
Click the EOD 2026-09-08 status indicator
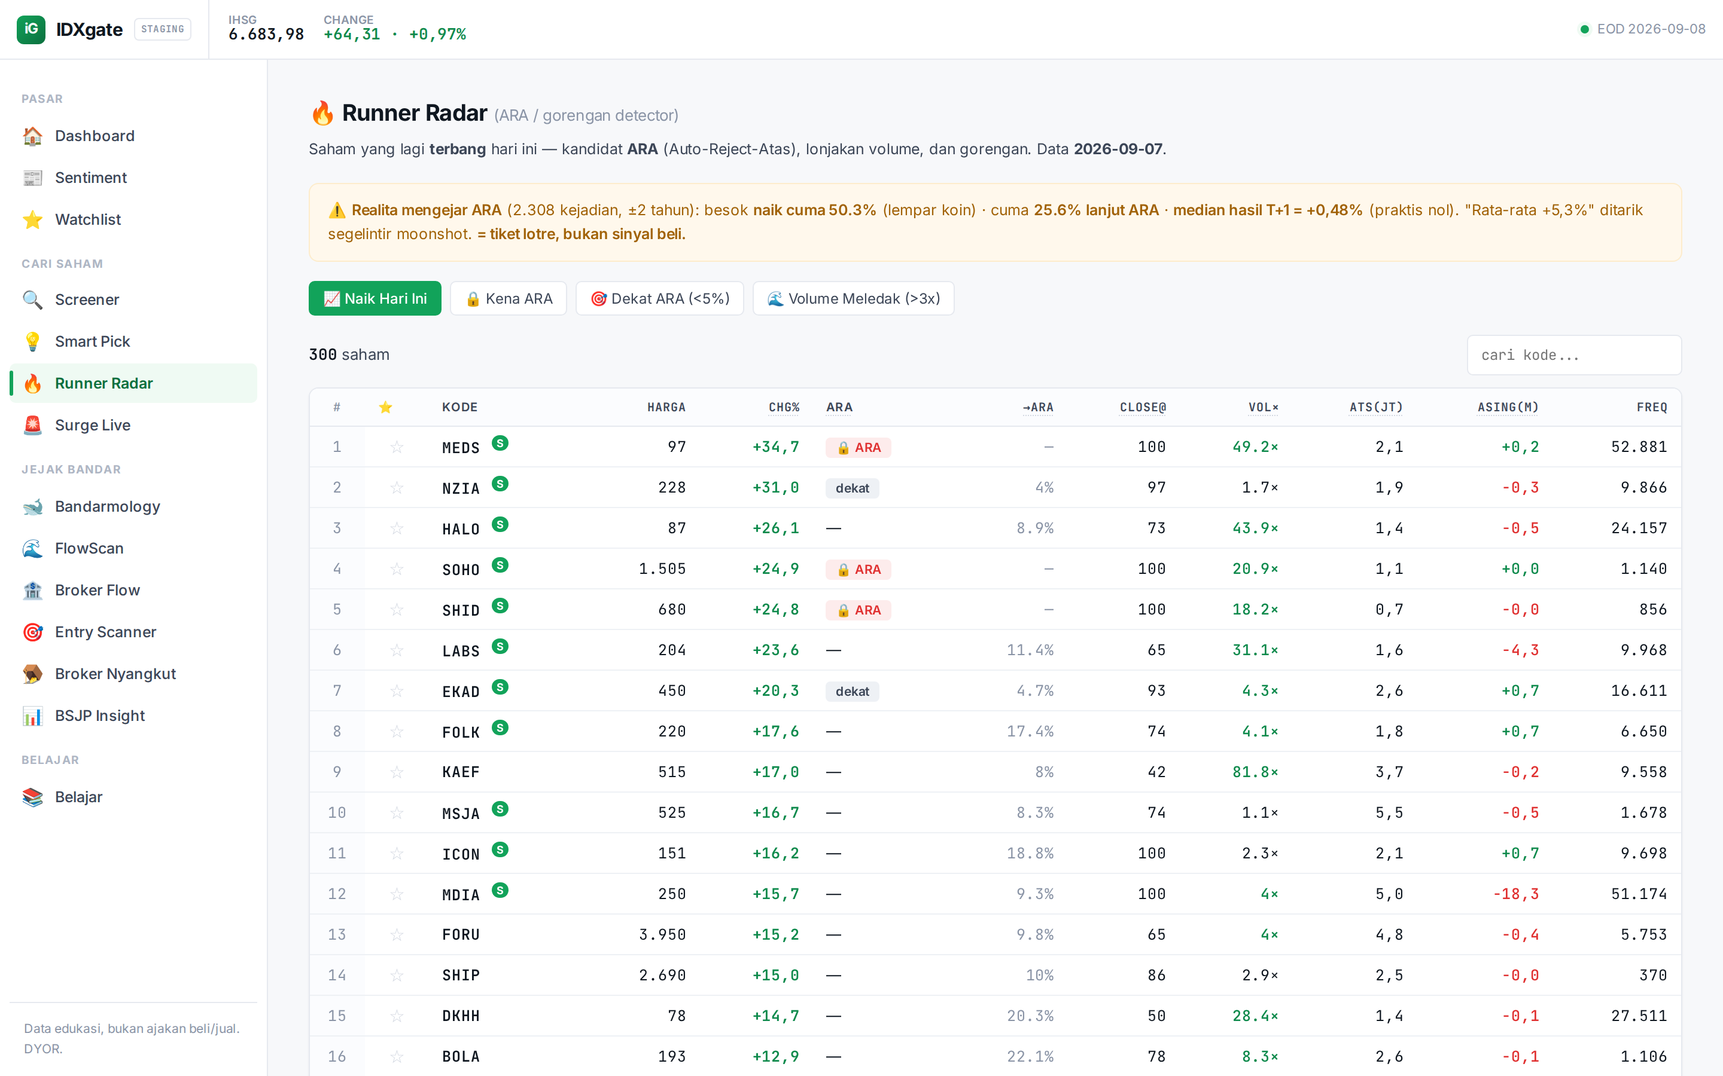(x=1643, y=29)
